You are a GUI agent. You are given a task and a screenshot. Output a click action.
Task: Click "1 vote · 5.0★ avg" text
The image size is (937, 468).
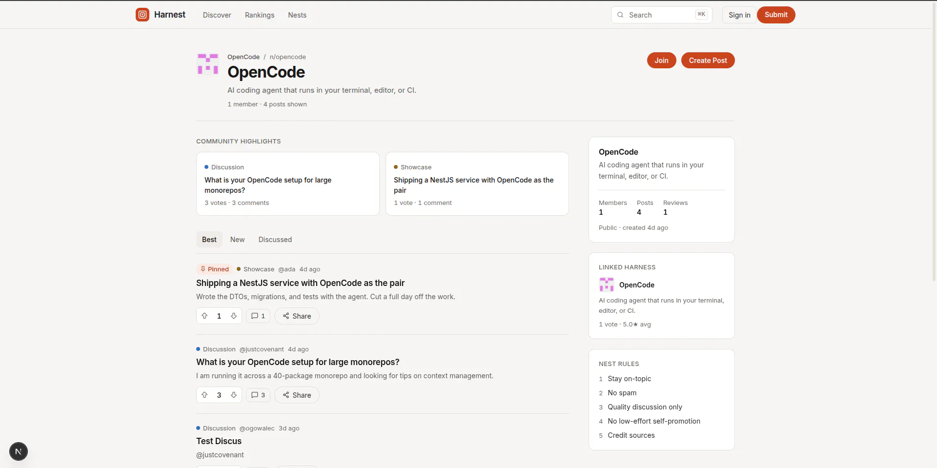coord(625,325)
